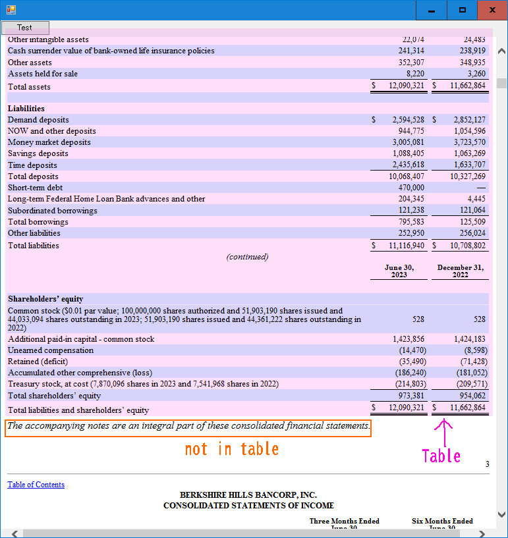Click the value 973,381
This screenshot has width=508, height=538.
pos(411,396)
